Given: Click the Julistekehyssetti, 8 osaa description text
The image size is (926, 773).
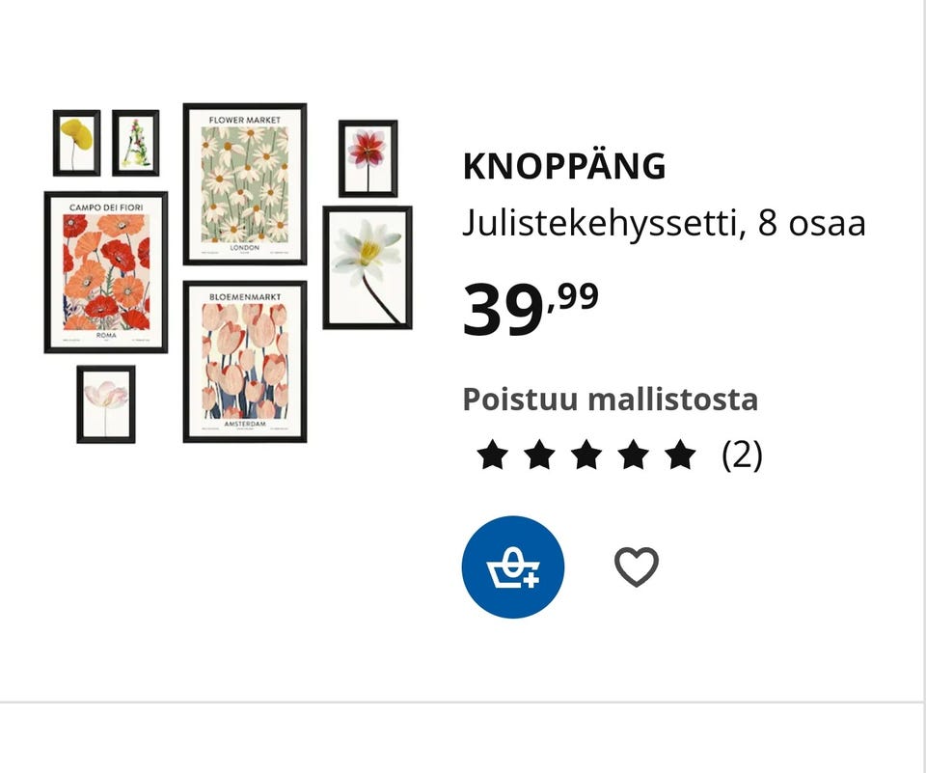Looking at the screenshot, I should point(664,223).
